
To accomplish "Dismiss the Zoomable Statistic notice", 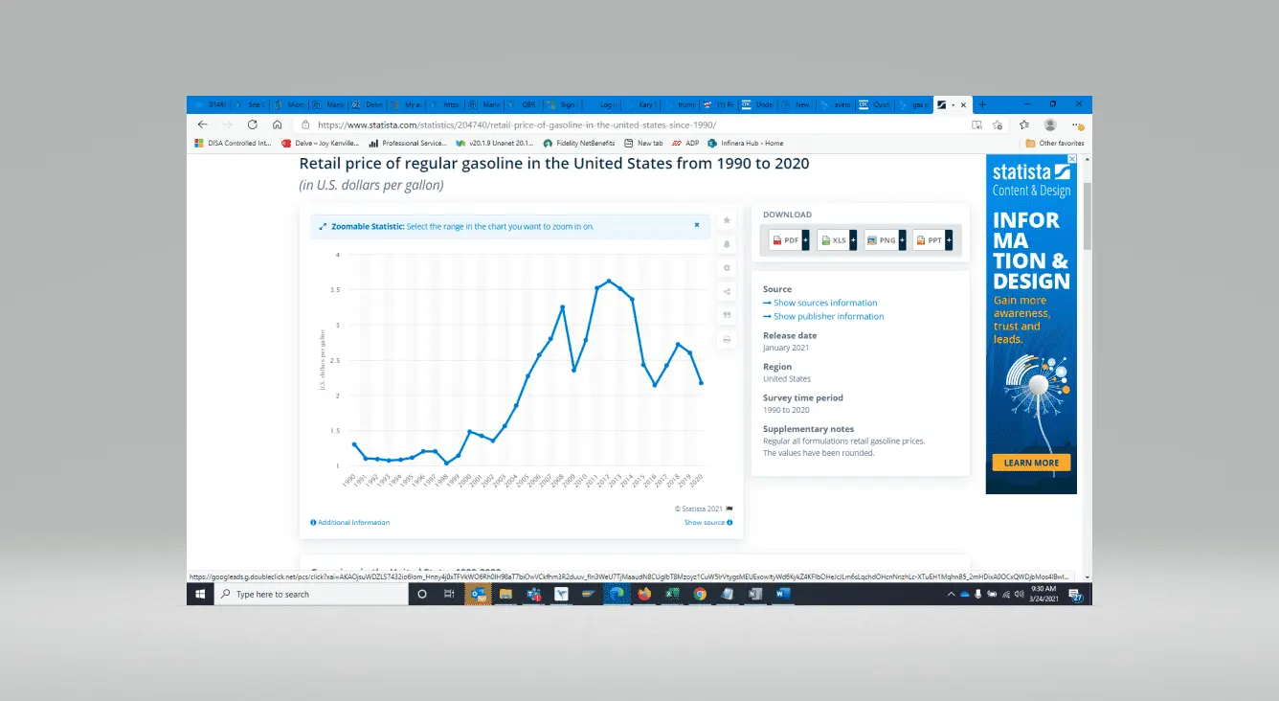I will [697, 225].
